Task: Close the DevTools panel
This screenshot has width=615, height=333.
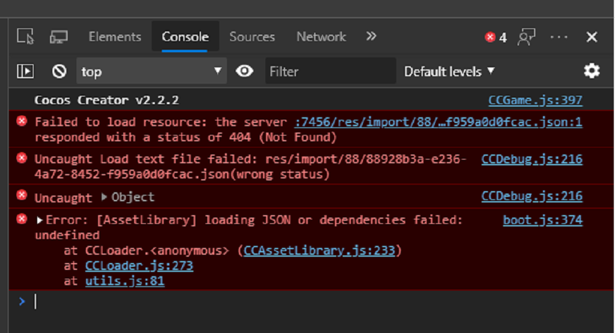Action: [592, 37]
